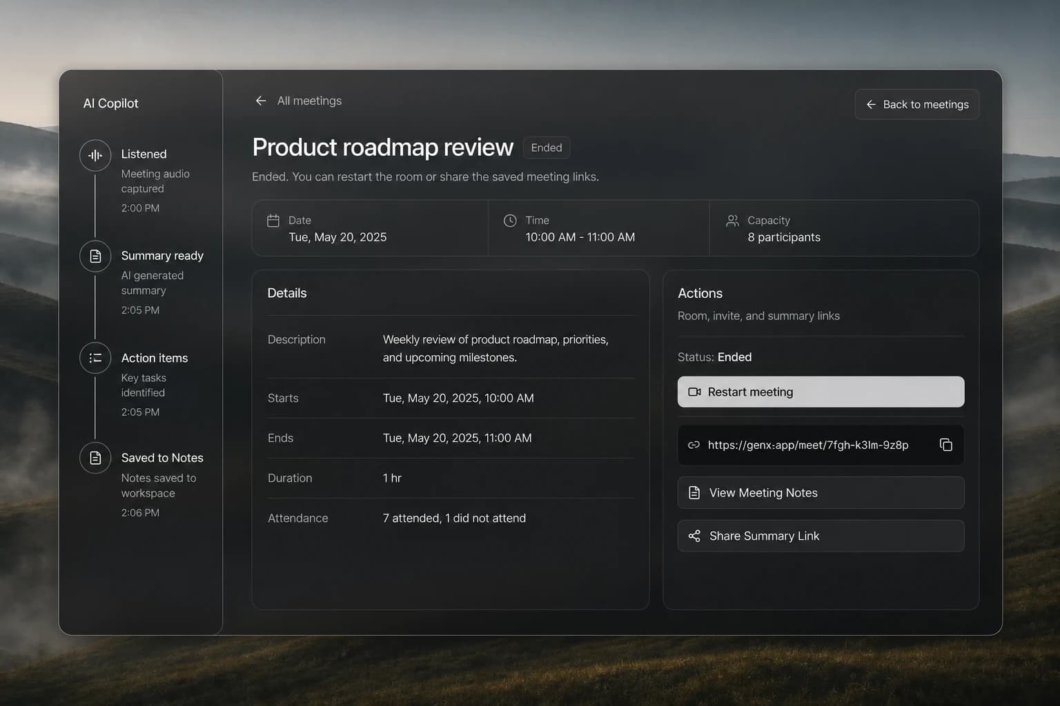Click the link chain icon in URL field
The height and width of the screenshot is (706, 1060).
click(694, 445)
